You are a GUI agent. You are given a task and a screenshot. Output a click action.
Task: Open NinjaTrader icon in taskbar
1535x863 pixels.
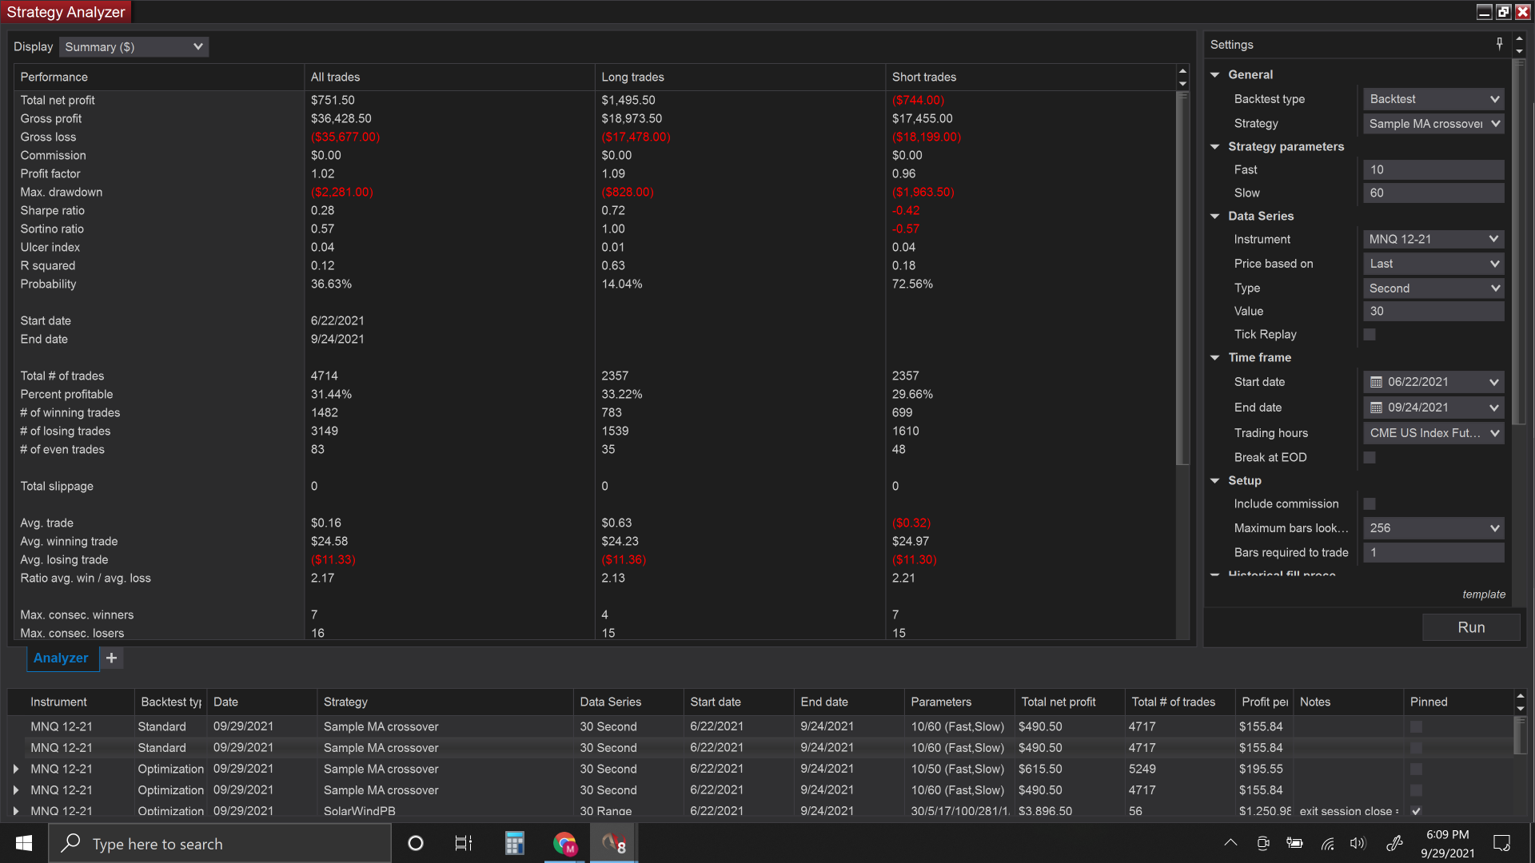pos(613,843)
